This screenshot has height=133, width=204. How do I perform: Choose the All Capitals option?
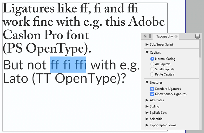click(x=153, y=64)
